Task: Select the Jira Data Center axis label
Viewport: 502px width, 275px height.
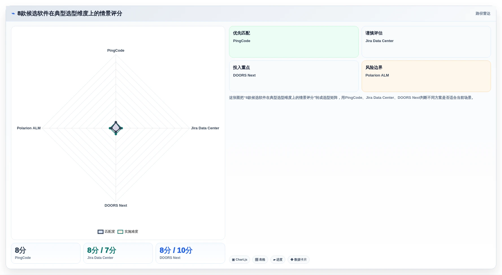Action: point(205,128)
